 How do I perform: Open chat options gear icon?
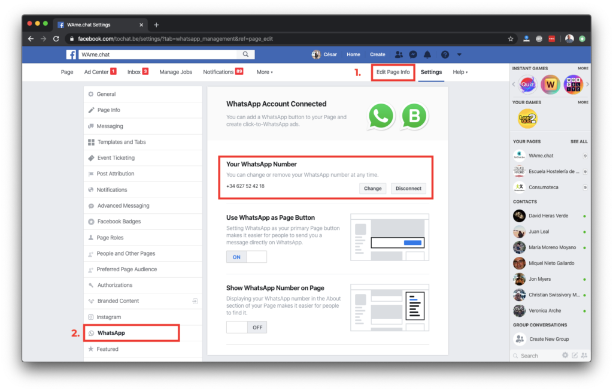click(565, 356)
